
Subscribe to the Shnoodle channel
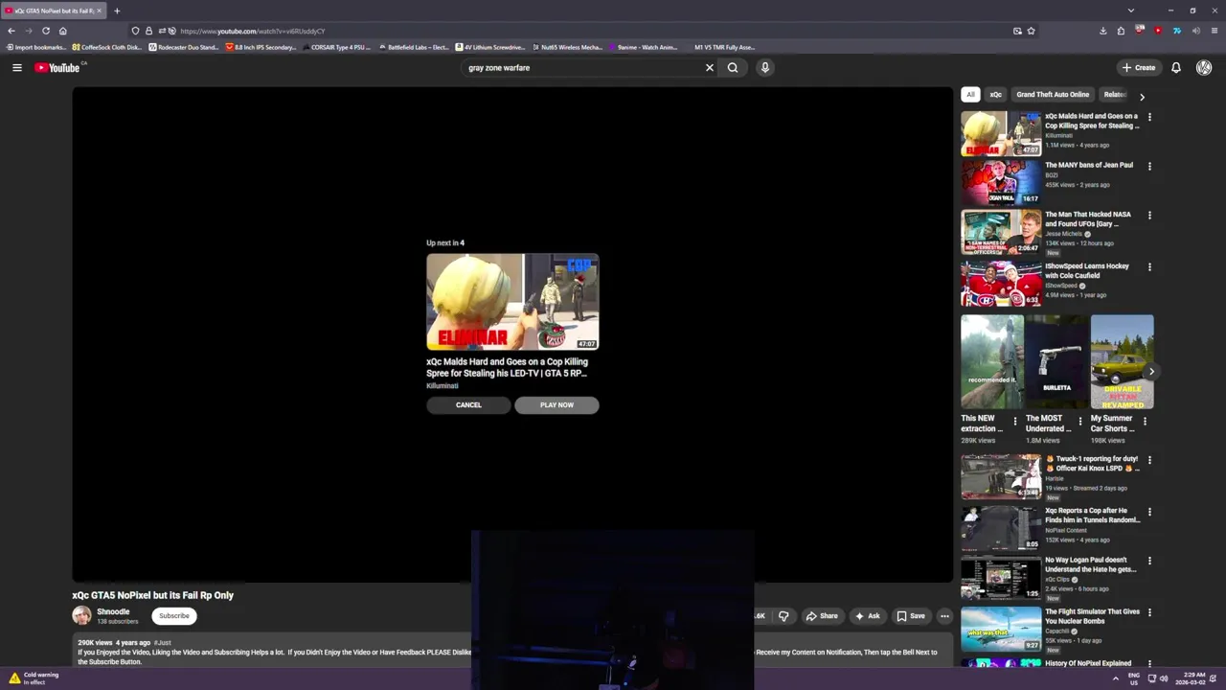pos(174,616)
